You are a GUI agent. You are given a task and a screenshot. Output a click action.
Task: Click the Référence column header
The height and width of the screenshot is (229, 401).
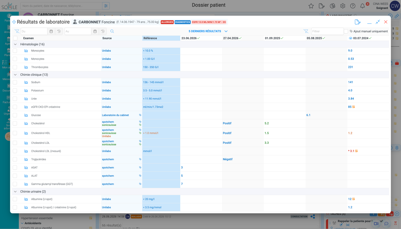coord(161,38)
